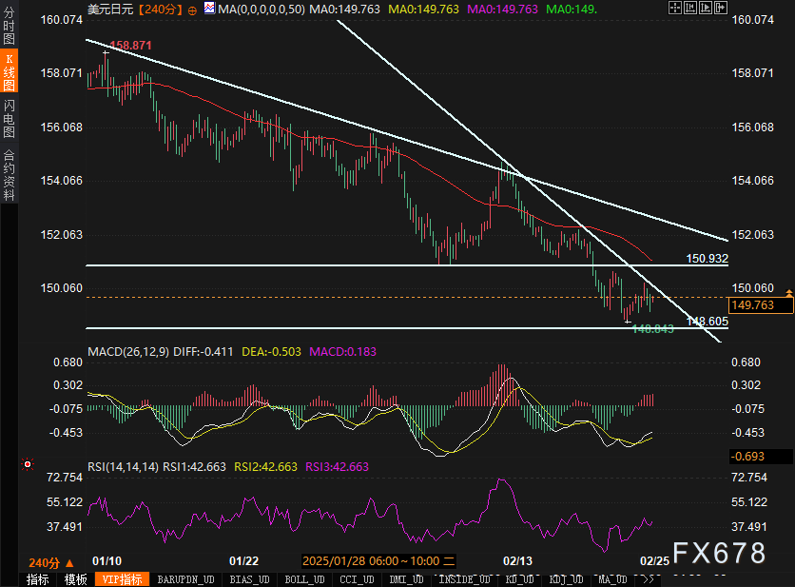The image size is (795, 587).
Task: Click the 指标 button at bottom
Action: click(38, 579)
